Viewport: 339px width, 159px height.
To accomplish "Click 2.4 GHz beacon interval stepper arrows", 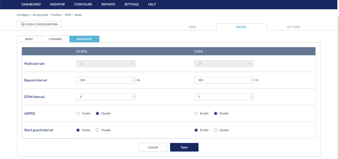I will point(133,80).
